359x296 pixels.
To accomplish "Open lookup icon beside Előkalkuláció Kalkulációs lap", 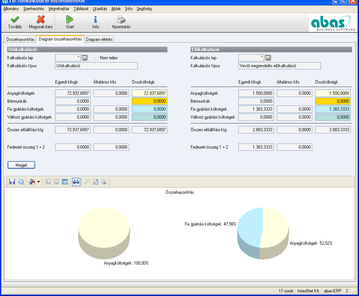I will point(268,58).
